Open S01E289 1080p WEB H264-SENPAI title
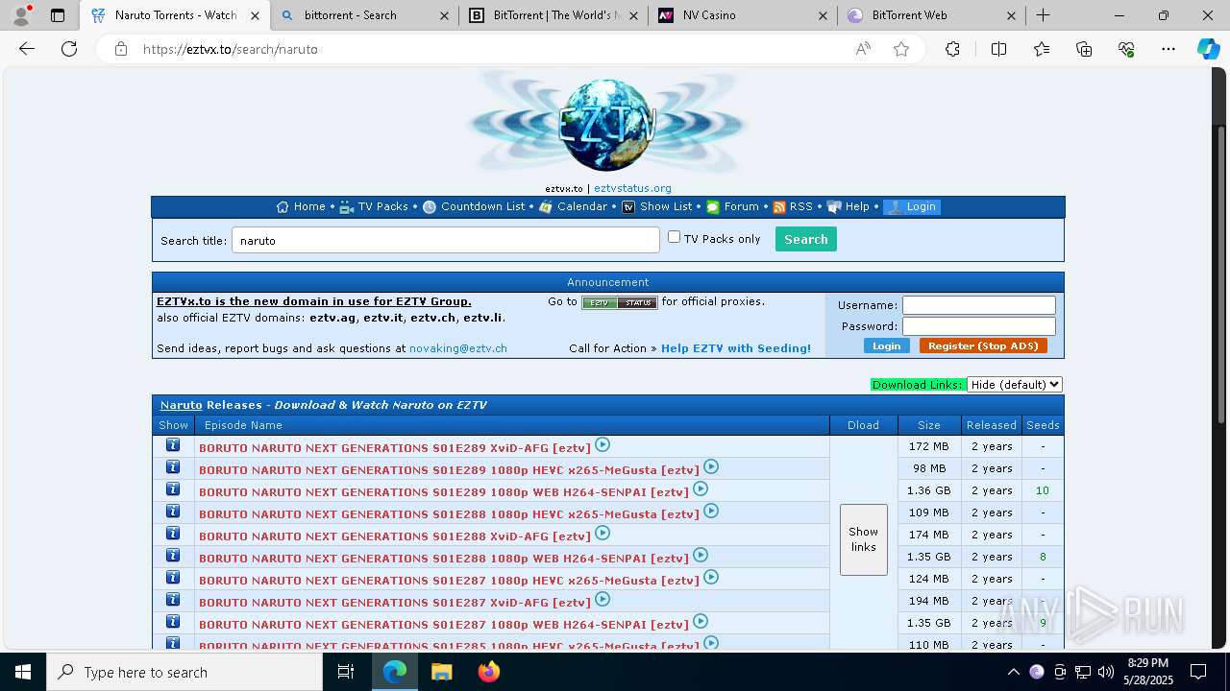The height and width of the screenshot is (691, 1230). (444, 491)
